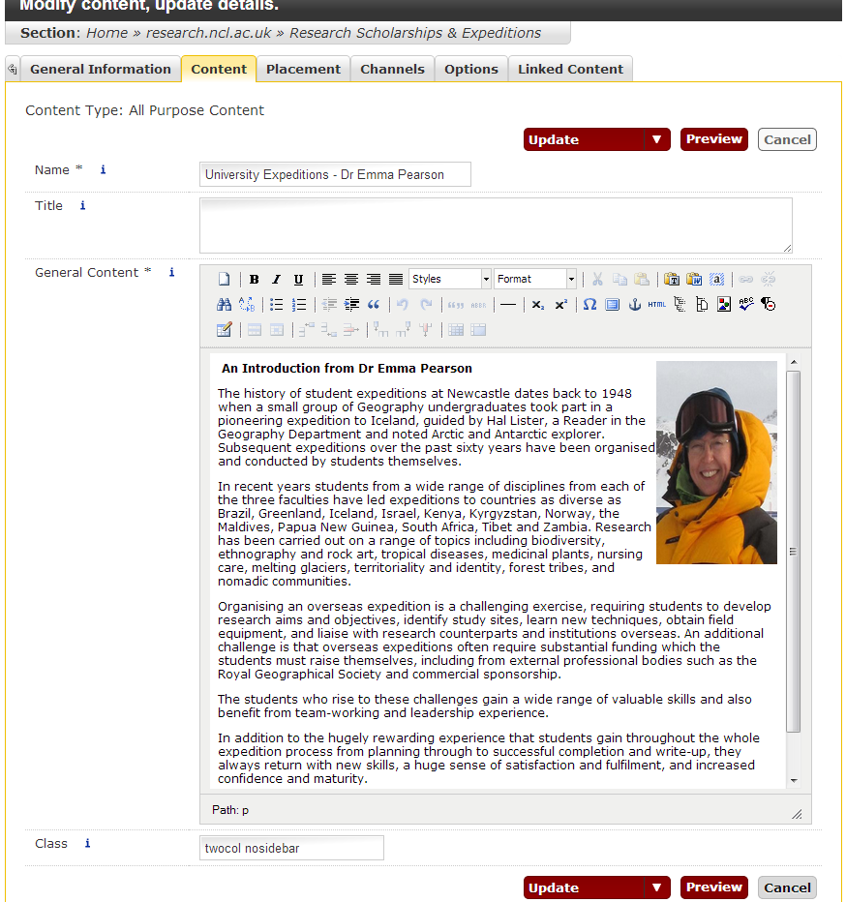
Task: Toggle italic formatting in editor toolbar
Action: point(276,280)
